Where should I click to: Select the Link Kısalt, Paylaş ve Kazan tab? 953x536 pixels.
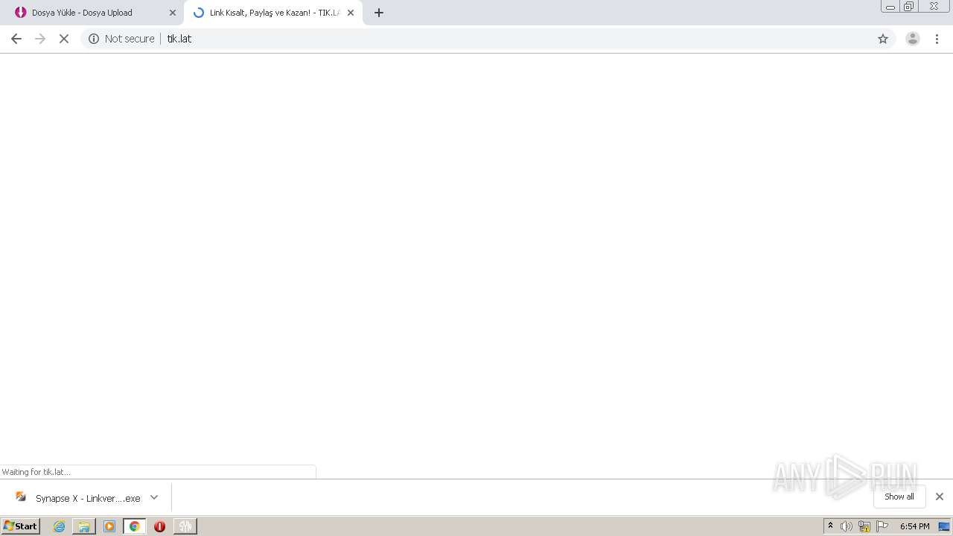point(273,13)
